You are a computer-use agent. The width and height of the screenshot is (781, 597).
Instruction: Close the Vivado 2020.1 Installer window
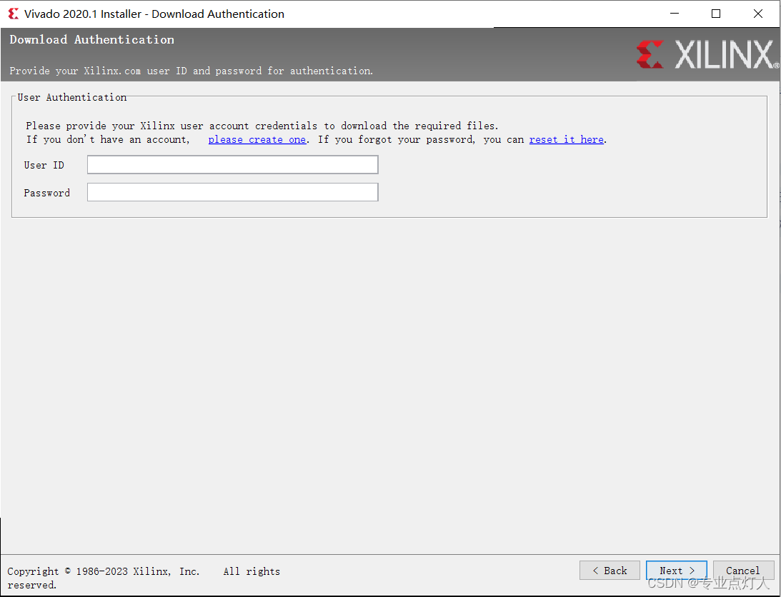pos(757,14)
